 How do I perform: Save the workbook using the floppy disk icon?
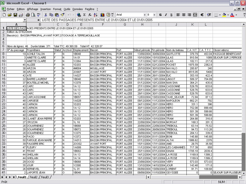tap(15, 15)
